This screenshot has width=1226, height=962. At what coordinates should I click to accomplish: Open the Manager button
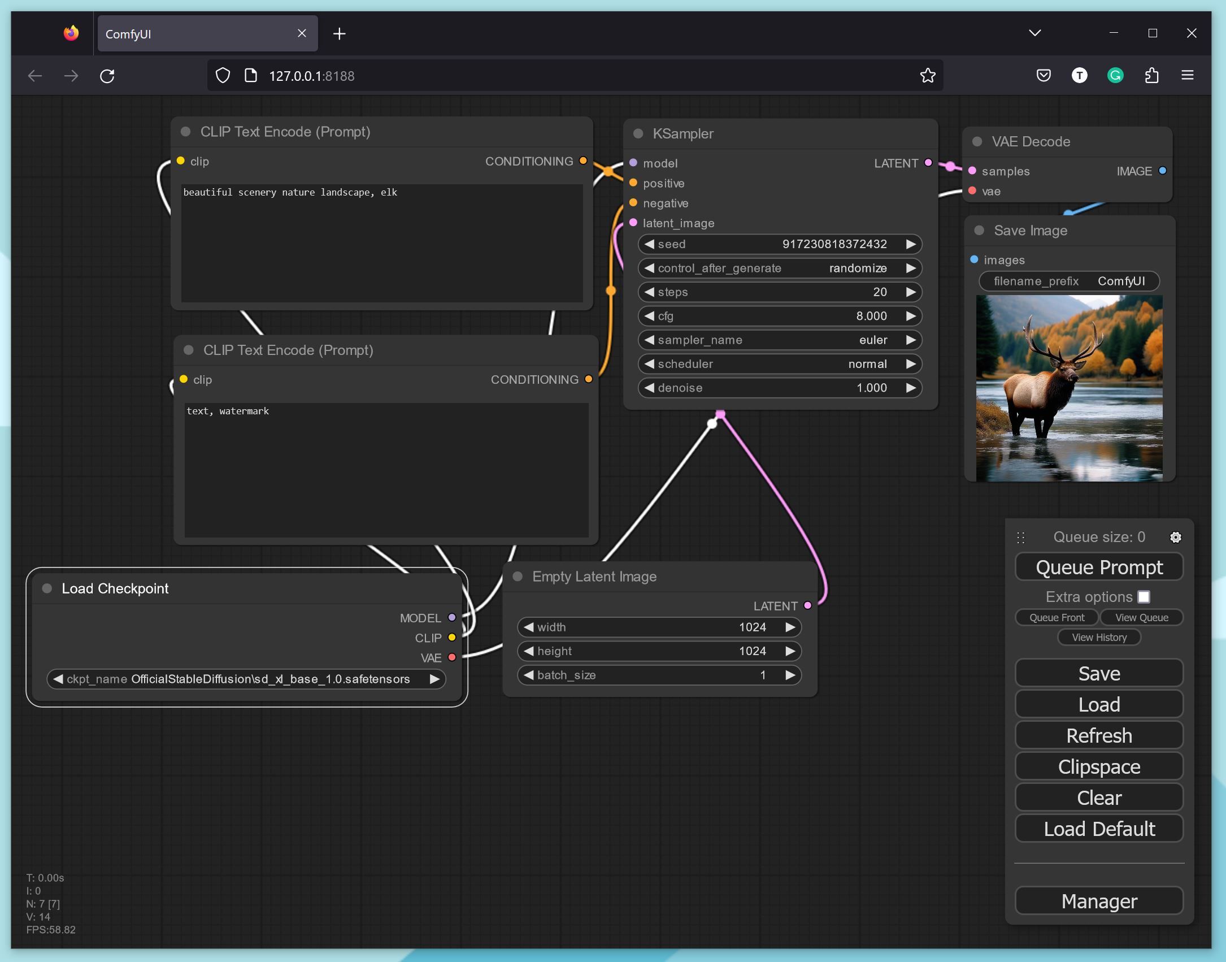(1099, 901)
